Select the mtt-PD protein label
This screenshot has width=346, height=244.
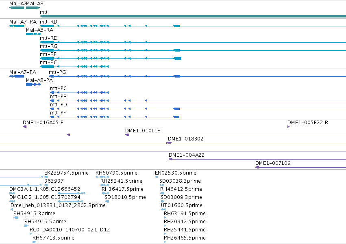pos(59,105)
